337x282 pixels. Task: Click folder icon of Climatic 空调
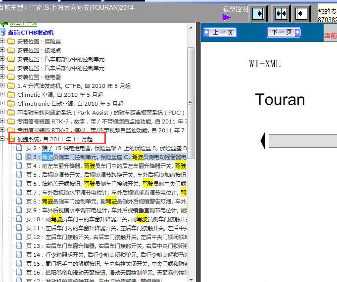point(11,94)
